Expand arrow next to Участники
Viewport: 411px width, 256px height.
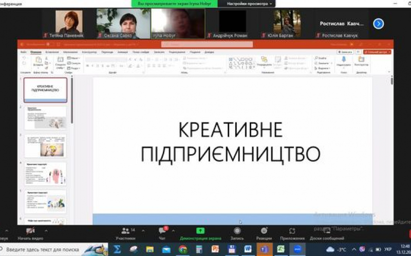[143, 231]
